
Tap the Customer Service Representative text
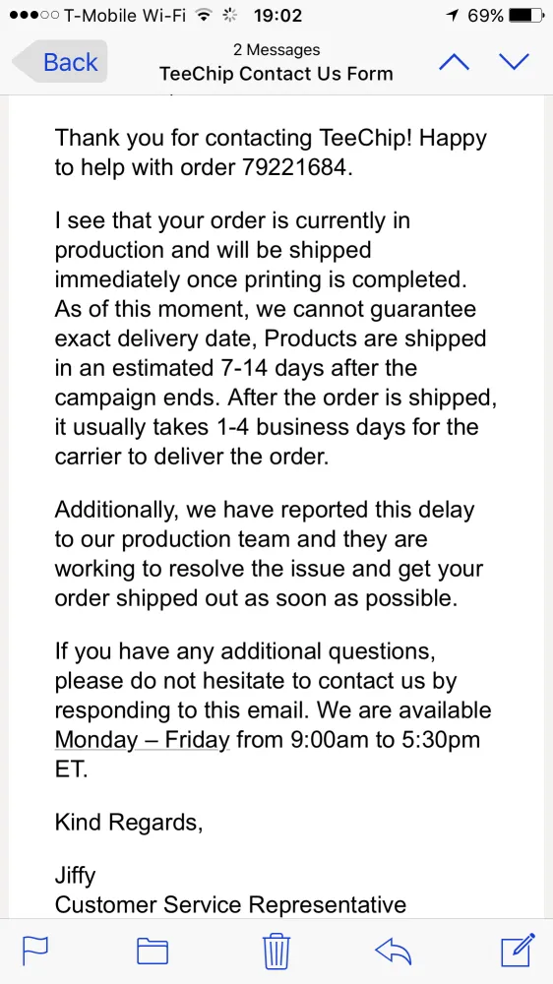(230, 904)
